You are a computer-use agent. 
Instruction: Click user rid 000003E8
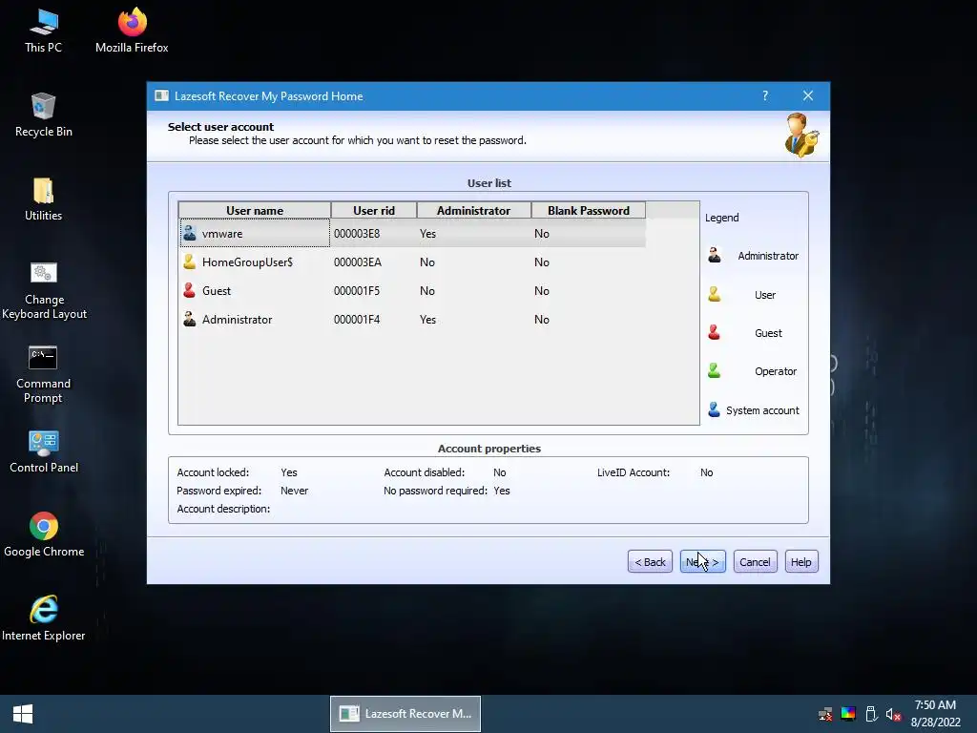357,233
